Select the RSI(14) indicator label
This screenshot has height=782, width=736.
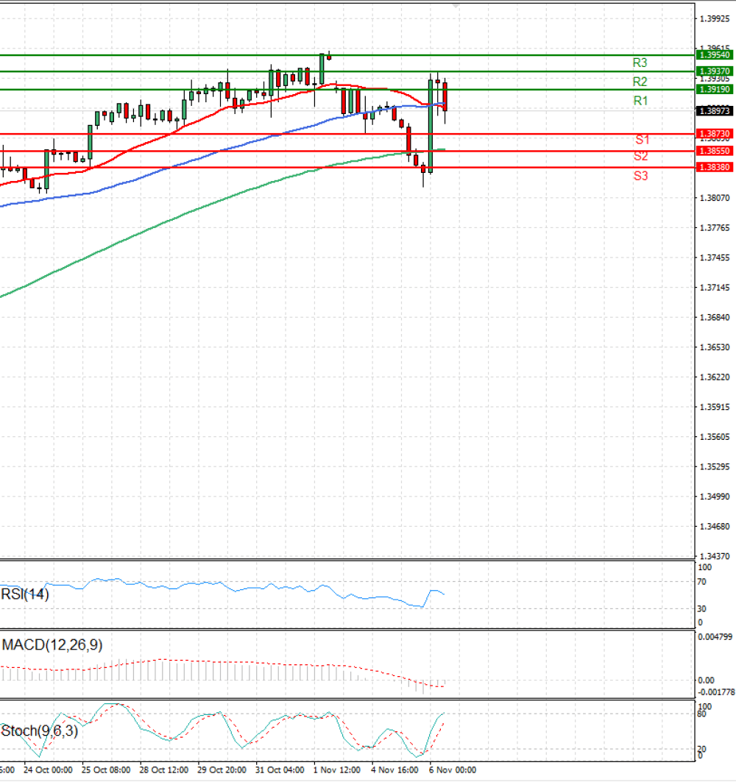[25, 594]
